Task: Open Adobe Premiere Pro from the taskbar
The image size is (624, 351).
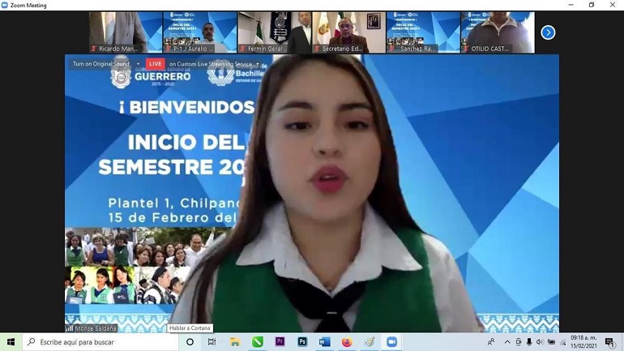Action: 280,342
